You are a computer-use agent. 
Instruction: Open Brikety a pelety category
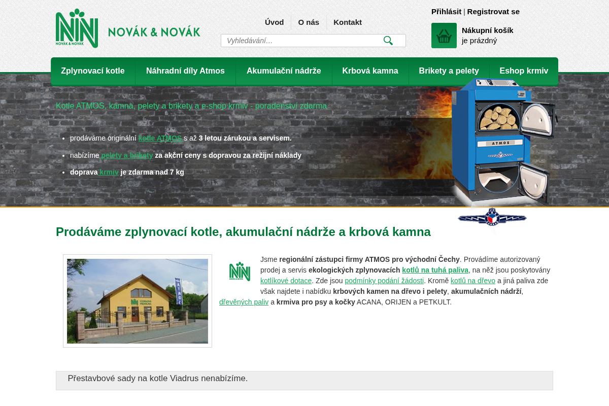point(449,71)
